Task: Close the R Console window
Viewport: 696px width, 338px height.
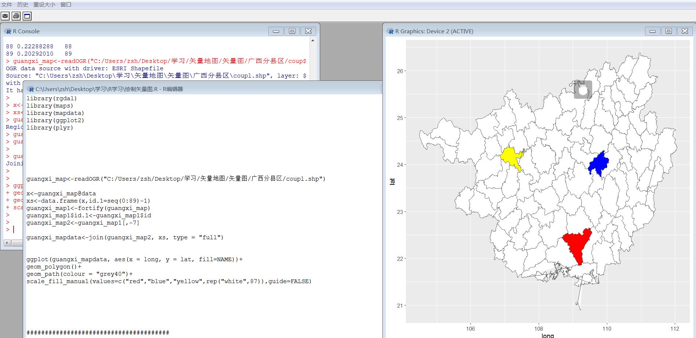Action: [x=308, y=31]
